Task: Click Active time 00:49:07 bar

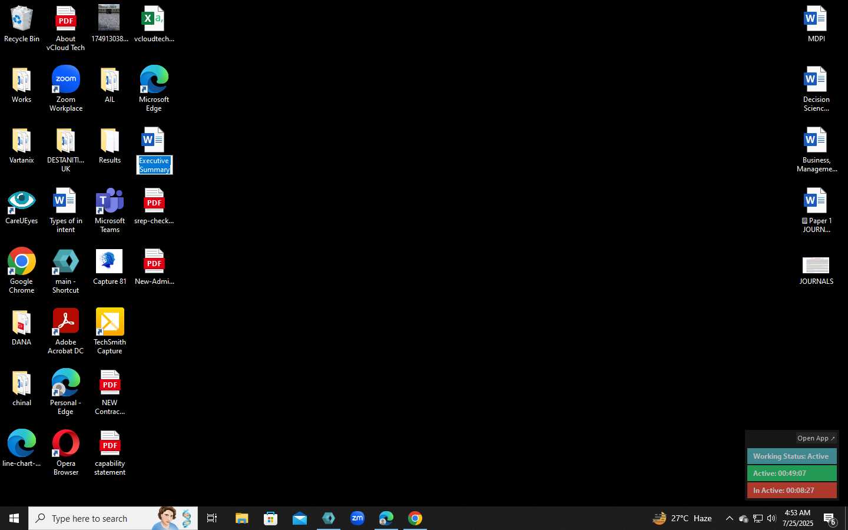Action: pyautogui.click(x=791, y=473)
